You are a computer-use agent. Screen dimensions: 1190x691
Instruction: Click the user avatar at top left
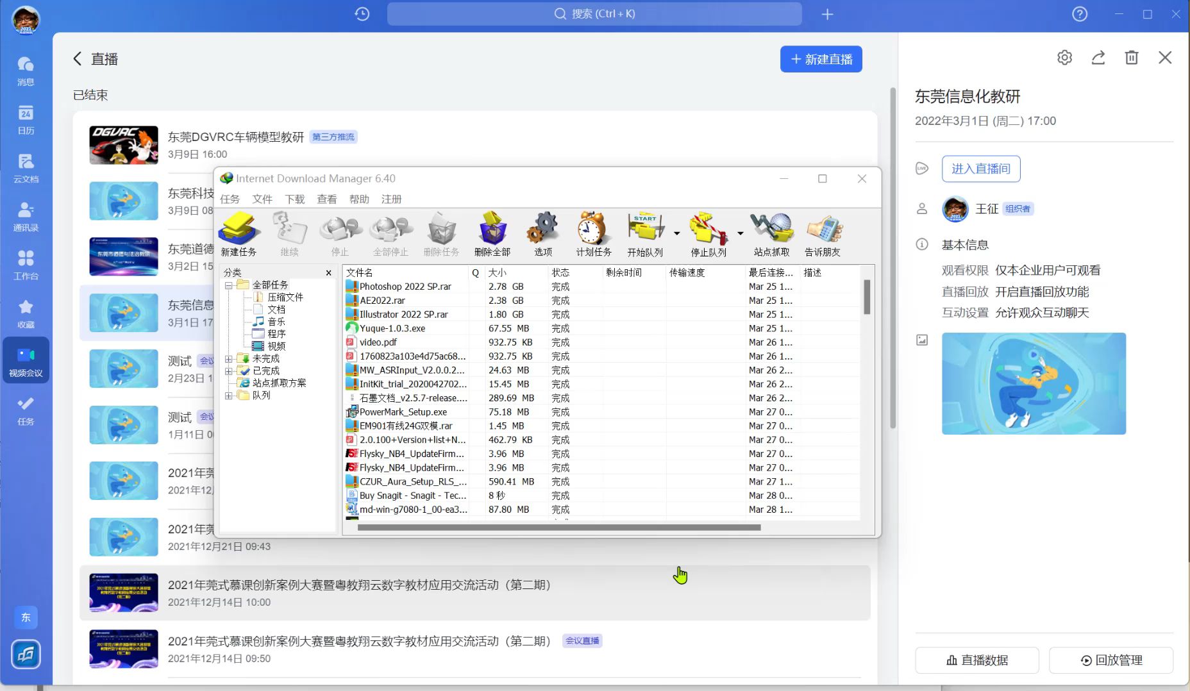pos(26,20)
